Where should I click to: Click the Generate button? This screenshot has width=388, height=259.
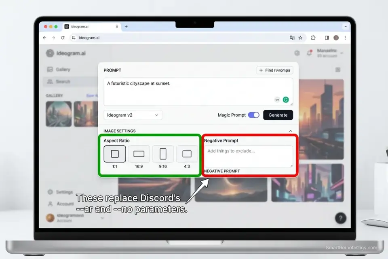278,115
